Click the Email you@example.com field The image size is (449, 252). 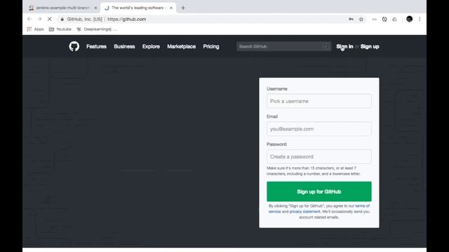click(319, 129)
